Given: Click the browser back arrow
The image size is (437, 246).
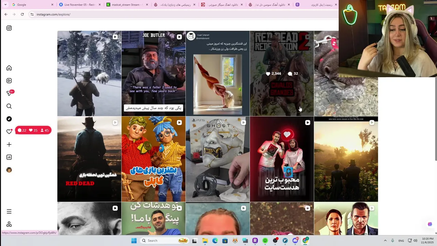Looking at the screenshot, I should coord(6,14).
